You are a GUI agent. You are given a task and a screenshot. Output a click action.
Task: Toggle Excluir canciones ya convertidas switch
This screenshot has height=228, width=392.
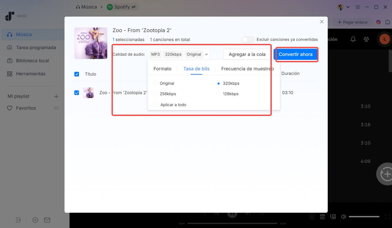point(248,39)
